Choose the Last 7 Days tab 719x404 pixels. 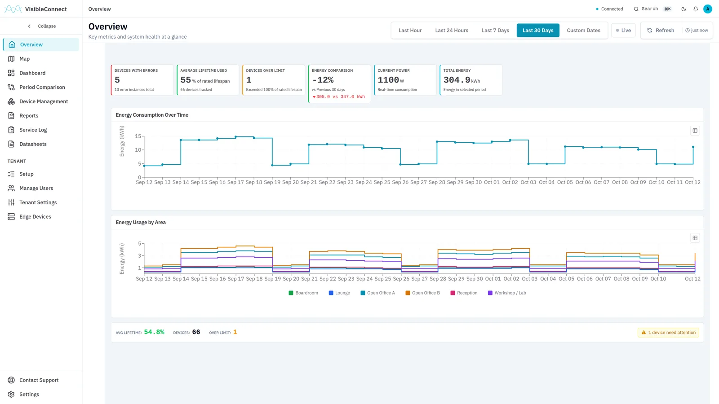click(x=495, y=31)
